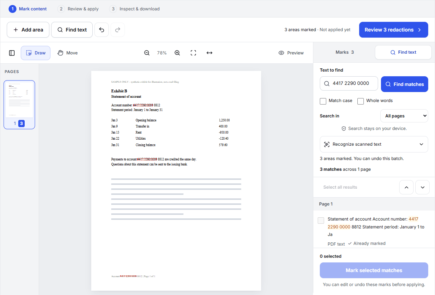Click the 'Page 1' results group header
Viewport: 435px width, 295px height.
326,204
